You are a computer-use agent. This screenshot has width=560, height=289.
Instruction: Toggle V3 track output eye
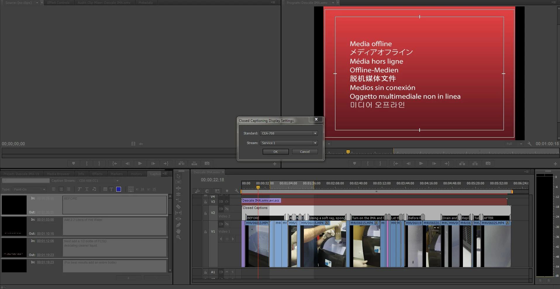[227, 202]
